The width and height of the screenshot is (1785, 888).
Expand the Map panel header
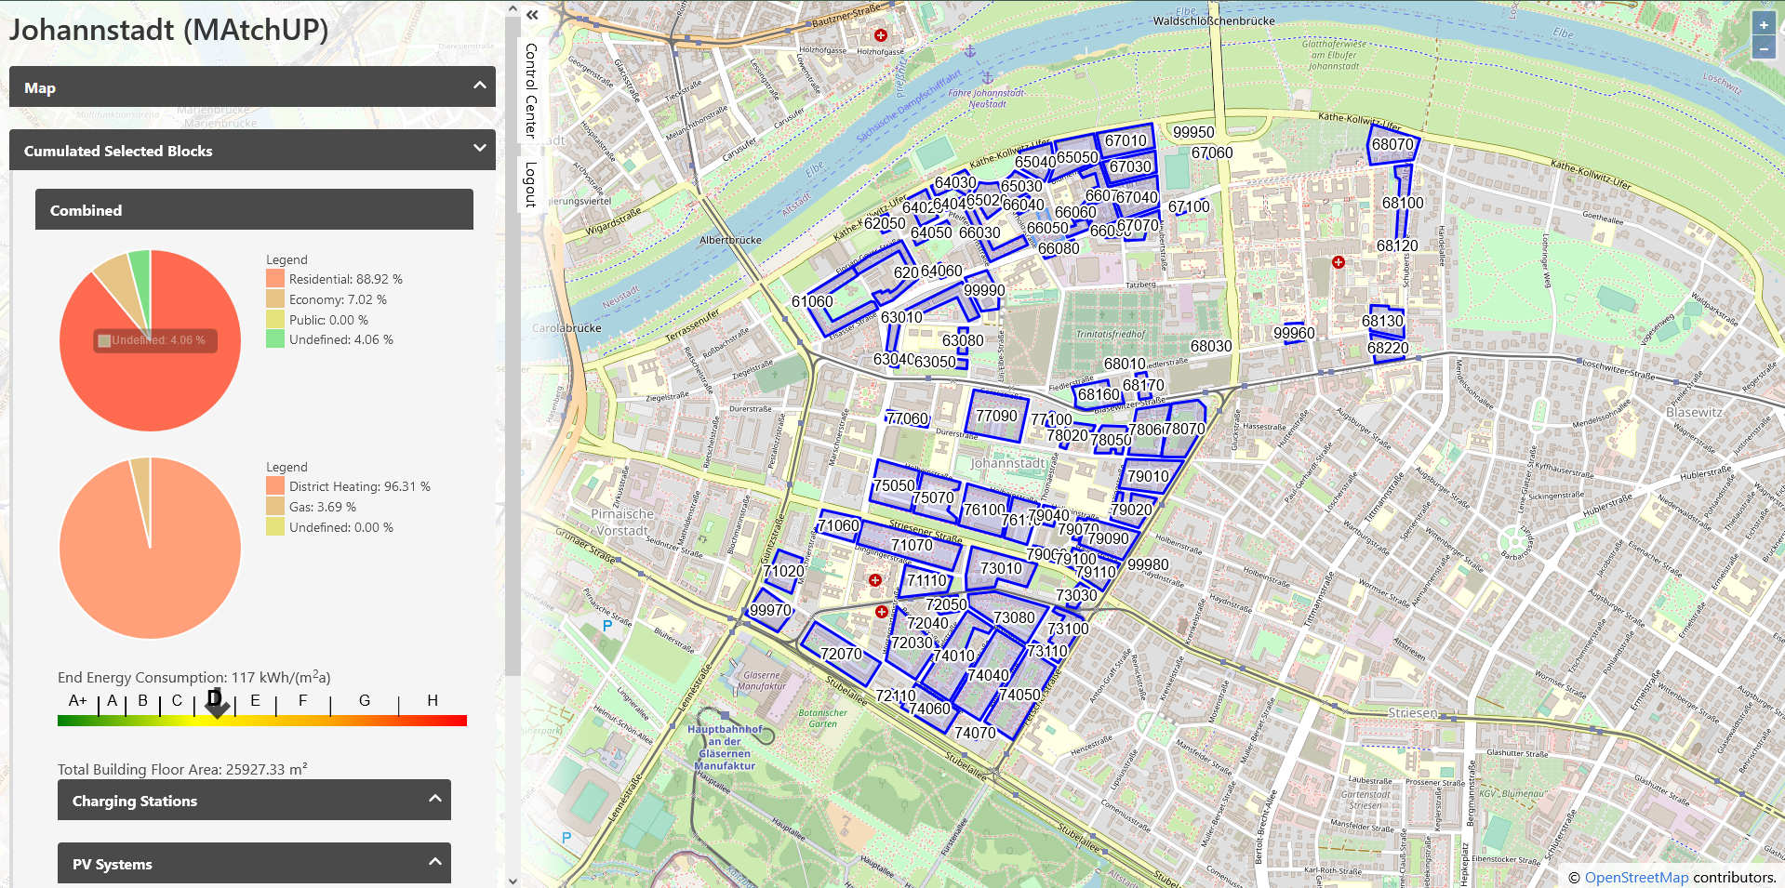[252, 86]
